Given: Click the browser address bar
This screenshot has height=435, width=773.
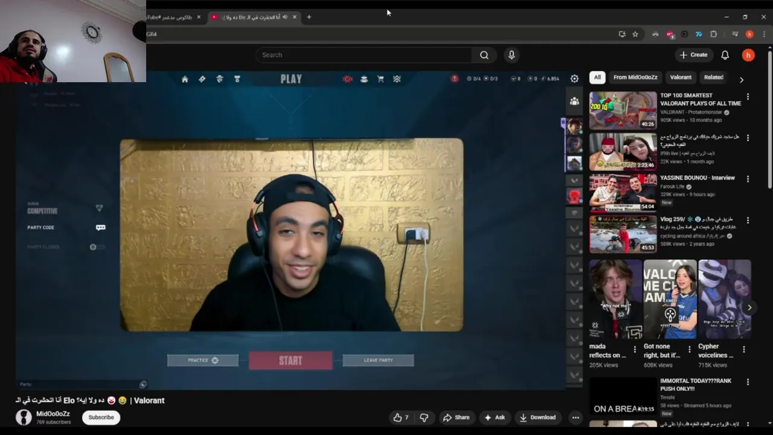Looking at the screenshot, I should 380,34.
